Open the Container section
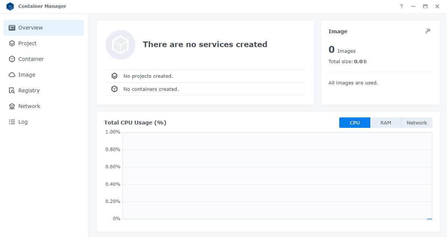The width and height of the screenshot is (447, 237). click(44, 59)
